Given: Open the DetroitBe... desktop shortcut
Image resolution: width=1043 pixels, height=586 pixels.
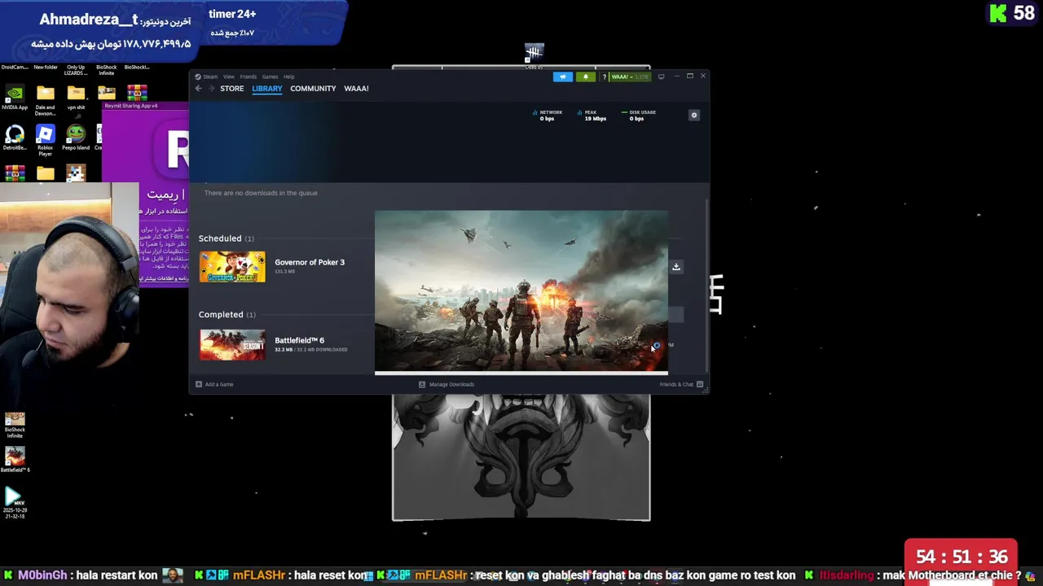Looking at the screenshot, I should (x=14, y=138).
